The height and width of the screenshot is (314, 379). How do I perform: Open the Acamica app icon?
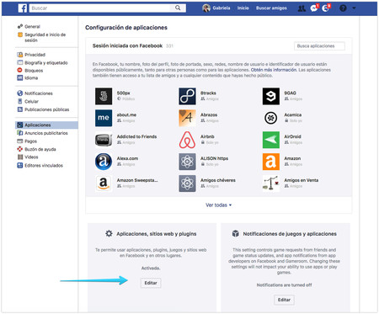[271, 118]
